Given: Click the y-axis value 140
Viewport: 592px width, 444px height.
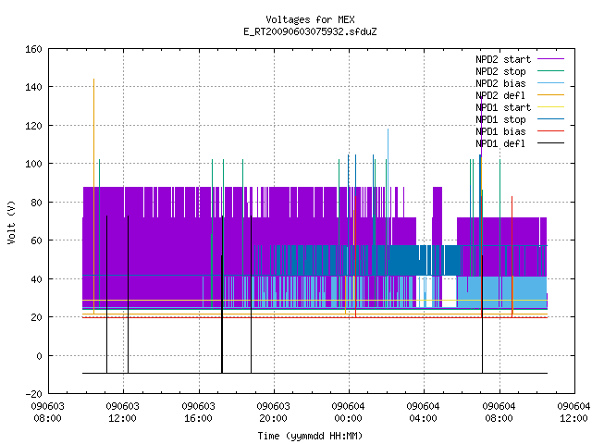Looking at the screenshot, I should [x=33, y=87].
